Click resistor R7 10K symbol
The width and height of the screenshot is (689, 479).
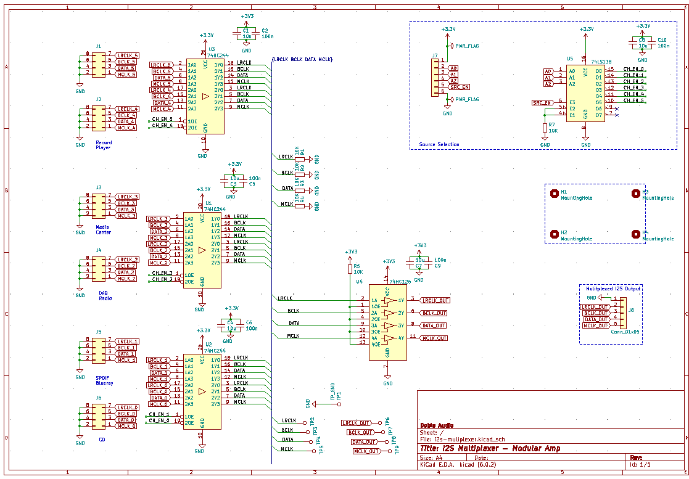[545, 128]
